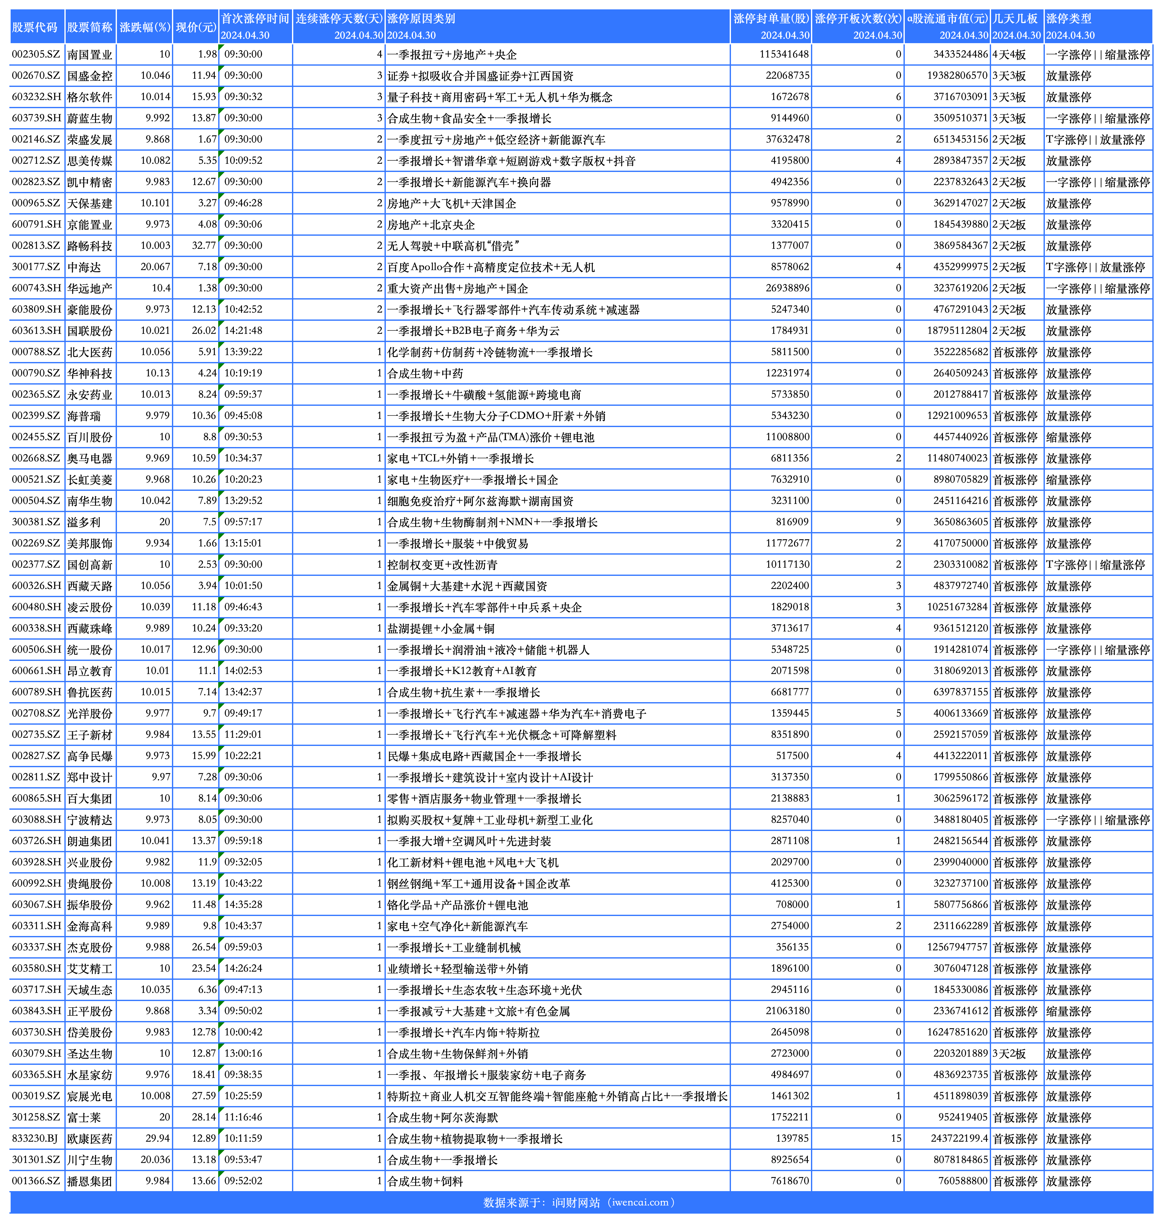This screenshot has height=1223, width=1163.
Task: Click stock name 美邦服饰
Action: coord(90,544)
